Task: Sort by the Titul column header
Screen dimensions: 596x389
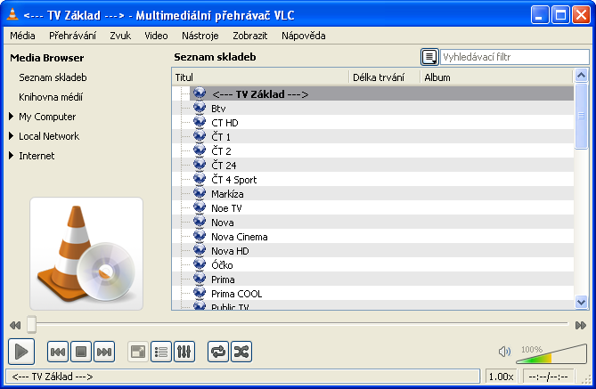Action: 260,77
